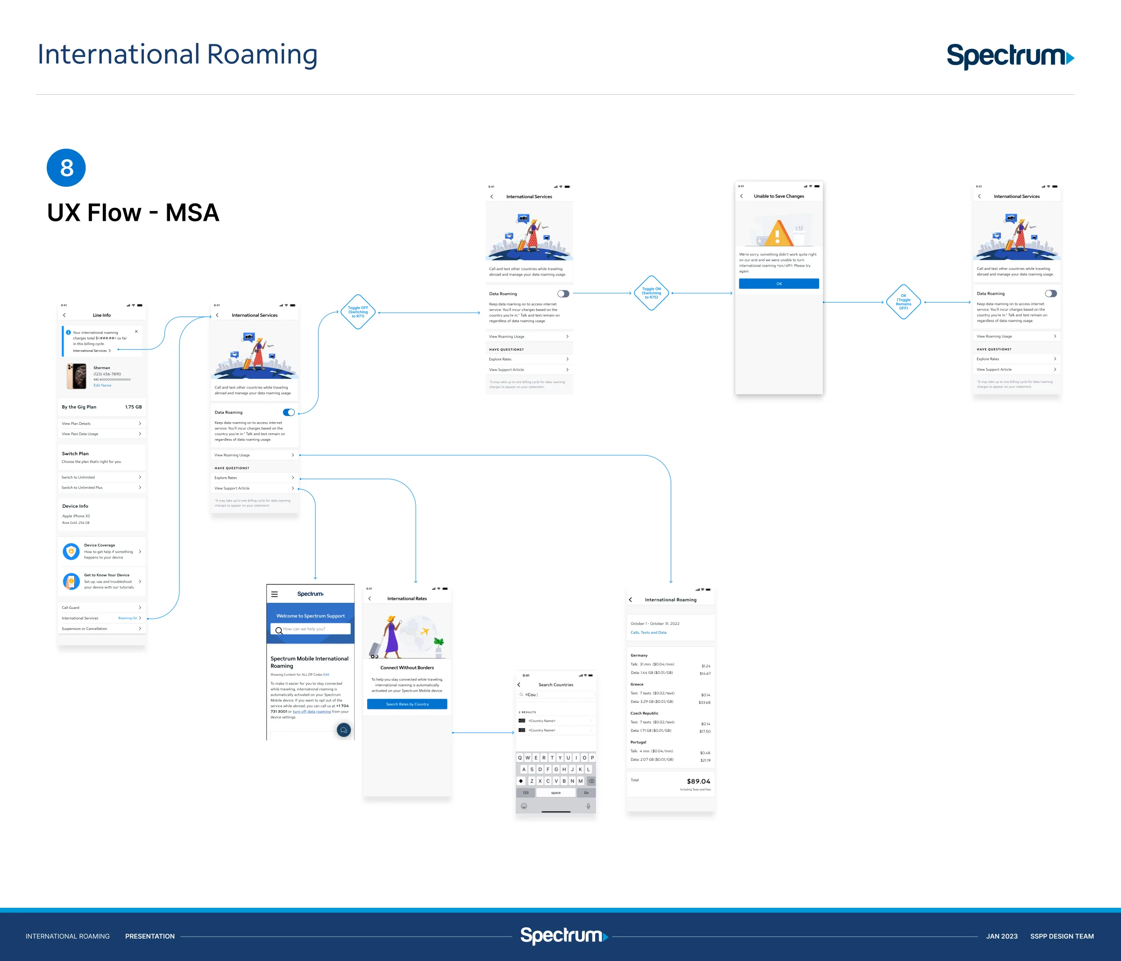Back arrow on rightmost International Services screen
Screen dimensions: 1121x961
tap(979, 196)
